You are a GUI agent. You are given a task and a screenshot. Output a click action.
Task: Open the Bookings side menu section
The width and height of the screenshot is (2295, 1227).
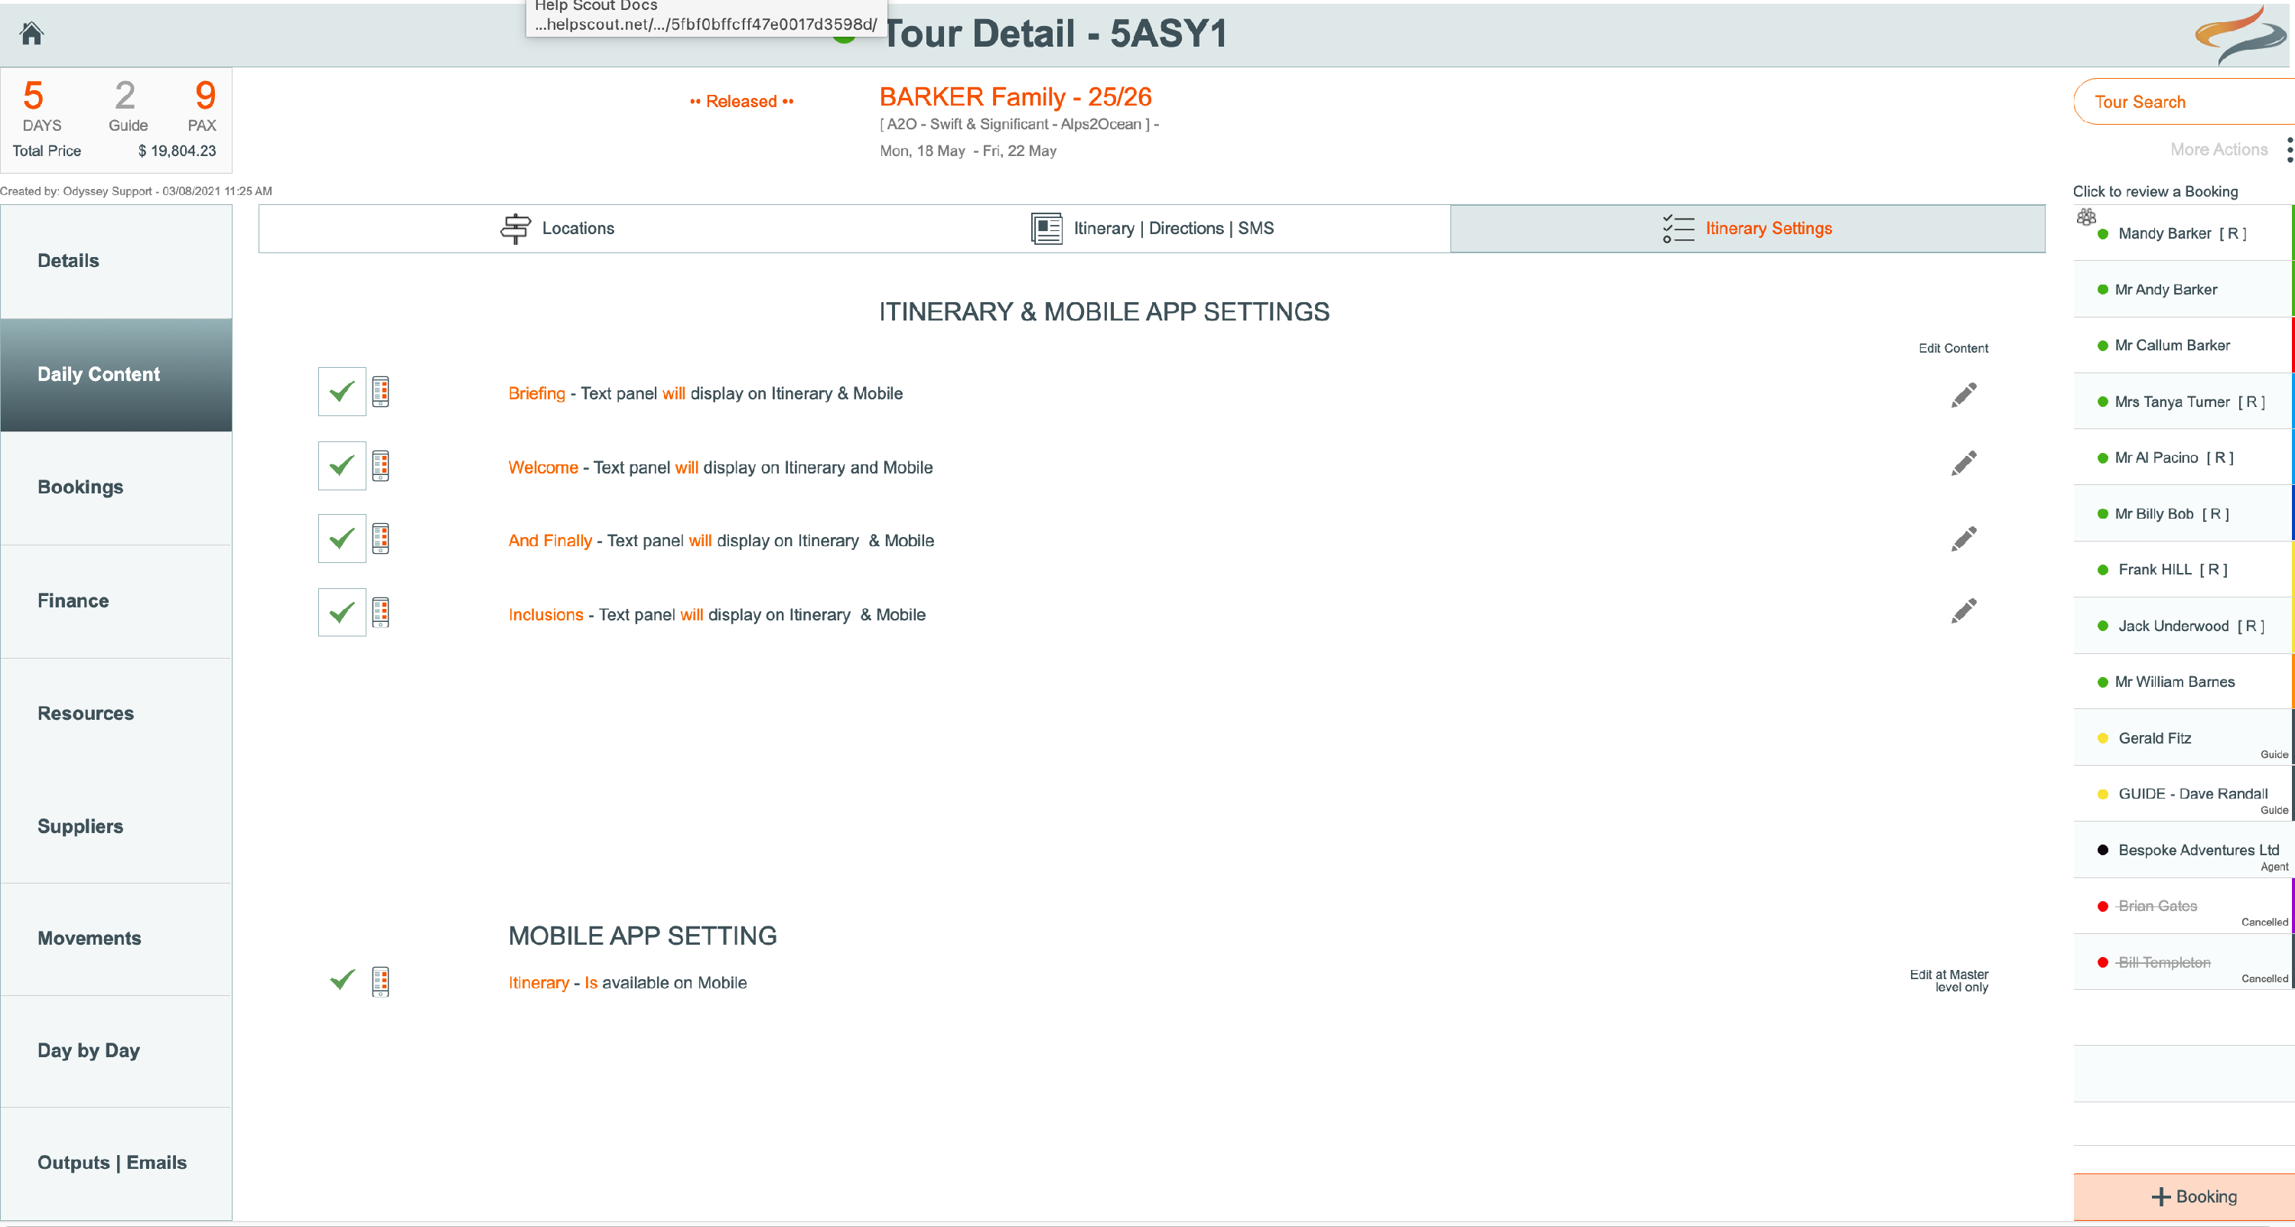coord(116,487)
